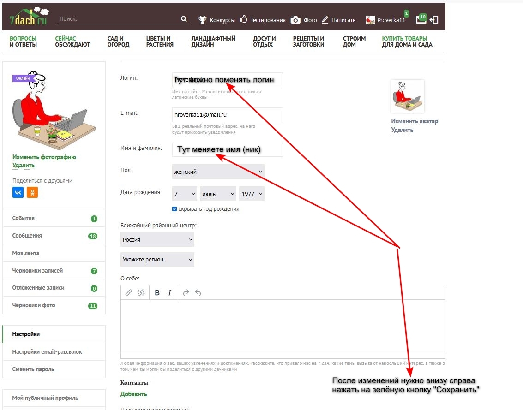This screenshot has width=523, height=410.
Task: Toggle the hide birth year checkbox
Action: click(174, 209)
